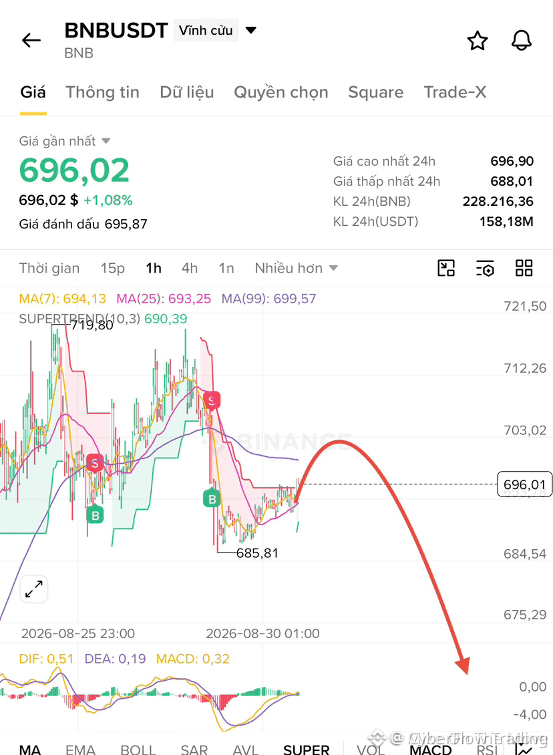This screenshot has width=553, height=755.
Task: Tap Giá cao nhất 24h value 696,90
Action: (x=512, y=161)
